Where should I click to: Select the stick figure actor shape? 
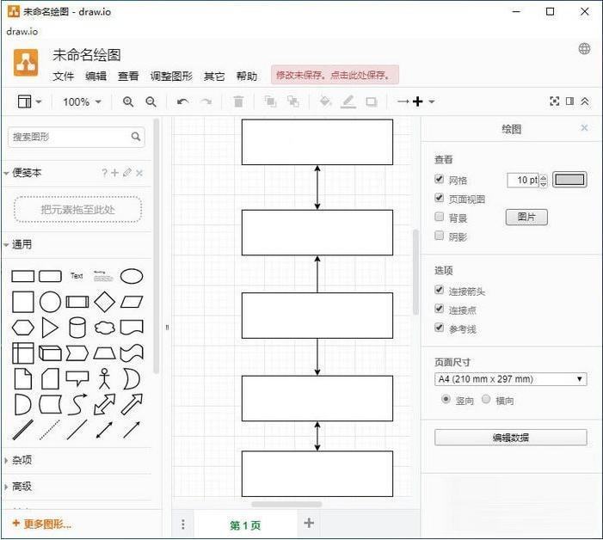pos(104,378)
